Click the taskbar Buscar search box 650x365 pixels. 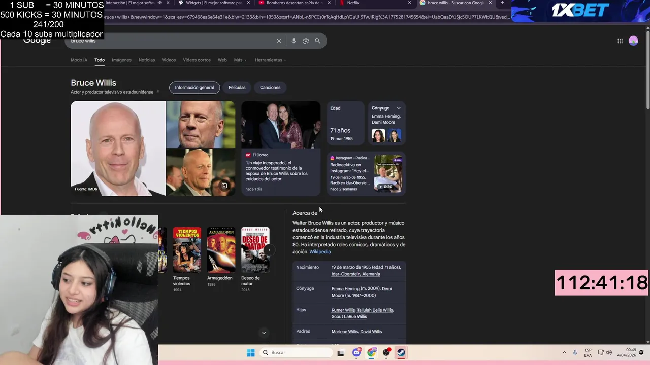(x=296, y=353)
